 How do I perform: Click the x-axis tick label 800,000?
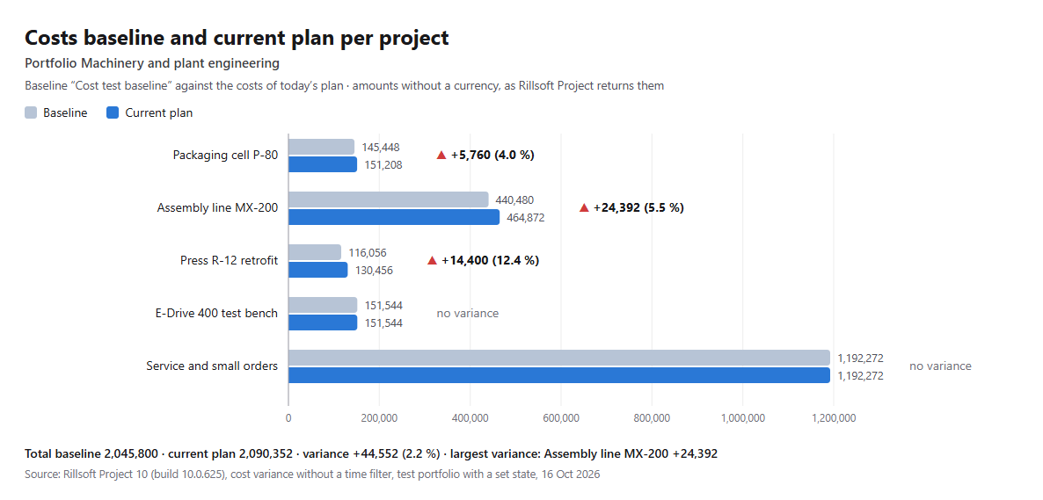tap(652, 418)
